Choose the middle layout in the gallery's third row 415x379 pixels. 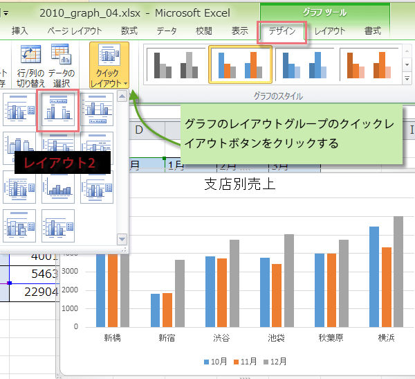(x=57, y=187)
